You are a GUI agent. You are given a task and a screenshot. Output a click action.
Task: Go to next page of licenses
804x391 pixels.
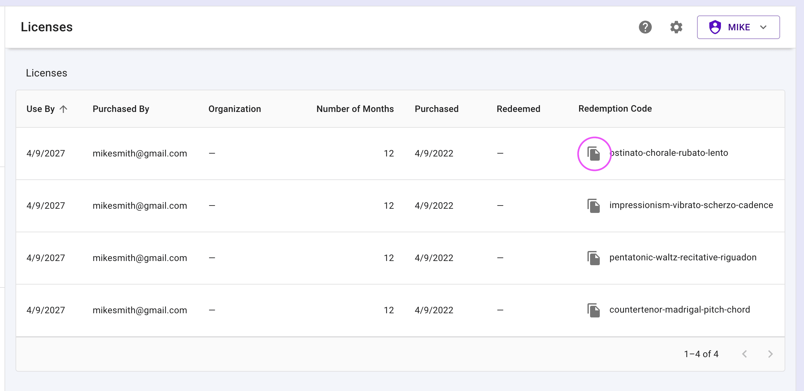(x=770, y=354)
